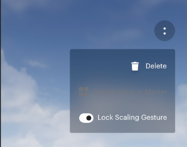Select the Delete entry text
This screenshot has width=187, height=147.
point(156,66)
